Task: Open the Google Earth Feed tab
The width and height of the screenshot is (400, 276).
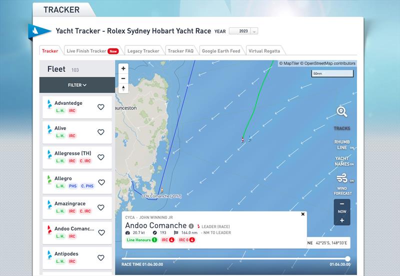Action: click(x=221, y=51)
